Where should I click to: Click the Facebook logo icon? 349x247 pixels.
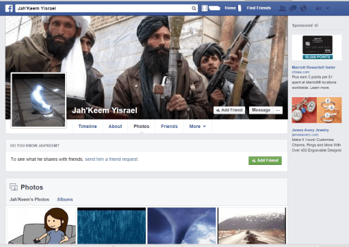point(9,8)
